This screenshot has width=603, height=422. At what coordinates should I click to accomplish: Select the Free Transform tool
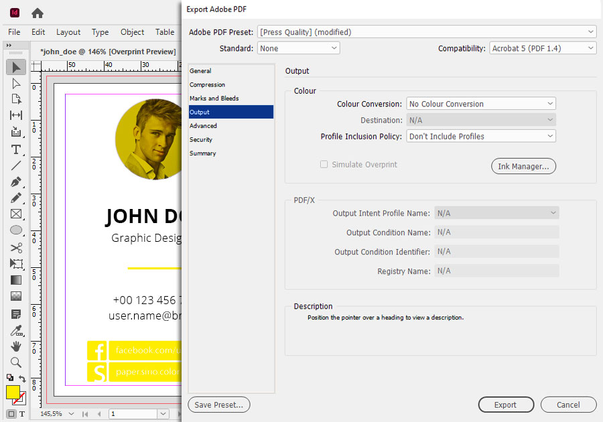[x=16, y=264]
